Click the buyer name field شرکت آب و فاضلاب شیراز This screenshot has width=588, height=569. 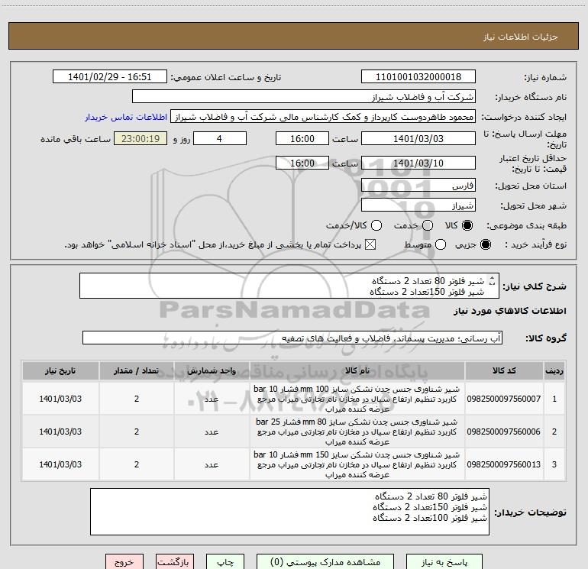click(304, 97)
